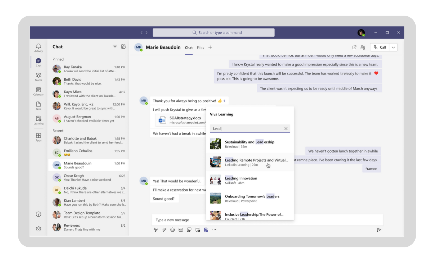434x263 pixels.
Task: Click the thumbs-up reaction on message
Action: coord(221,101)
